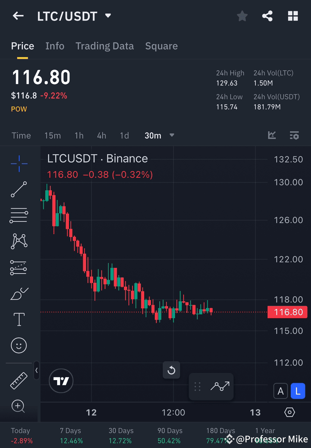Activate the zoom-in magnifier tool
This screenshot has height=448, width=311.
[x=19, y=406]
